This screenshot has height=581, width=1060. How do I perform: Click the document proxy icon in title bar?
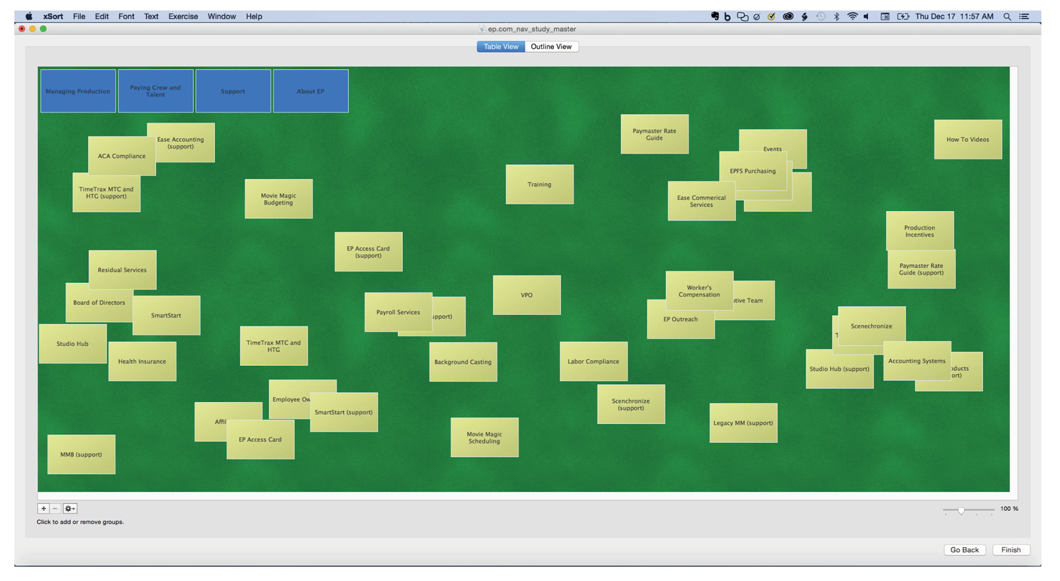tap(481, 29)
